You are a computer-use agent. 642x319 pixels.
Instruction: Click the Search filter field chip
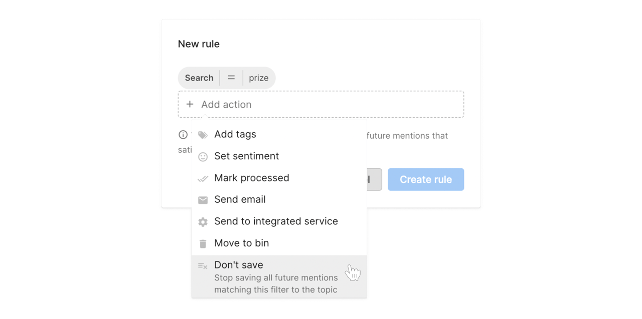(199, 78)
